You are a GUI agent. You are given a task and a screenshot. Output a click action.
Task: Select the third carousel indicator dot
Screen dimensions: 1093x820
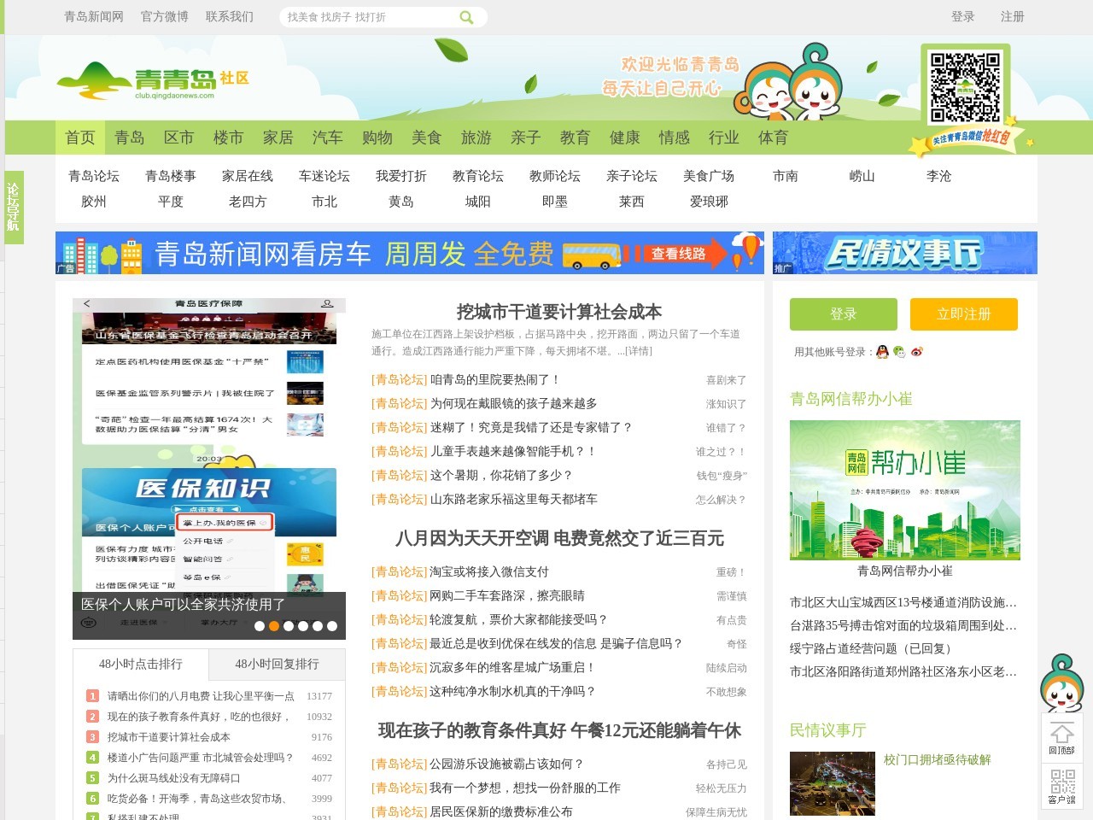[289, 626]
